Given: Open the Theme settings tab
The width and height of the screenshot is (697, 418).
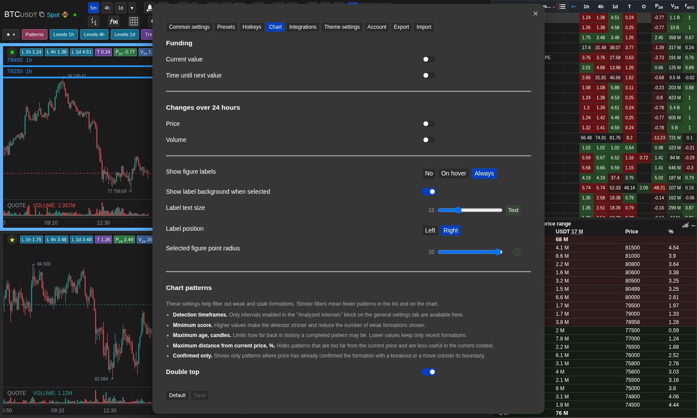Looking at the screenshot, I should tap(342, 27).
